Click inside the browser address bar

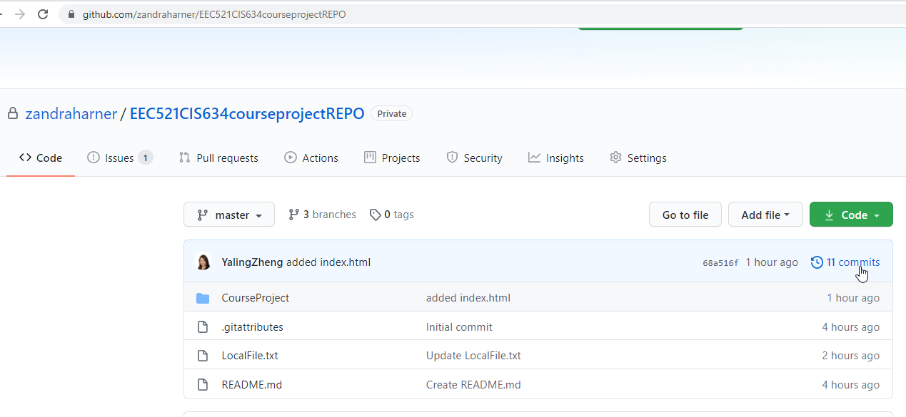tap(214, 14)
